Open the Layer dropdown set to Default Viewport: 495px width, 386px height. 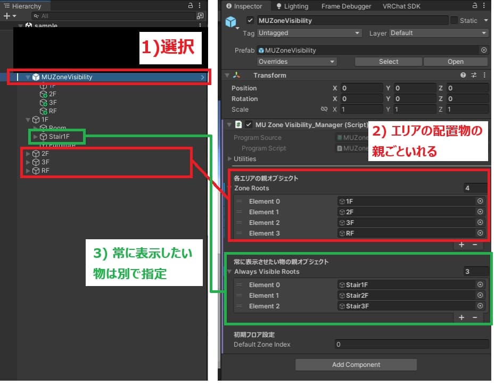(439, 33)
